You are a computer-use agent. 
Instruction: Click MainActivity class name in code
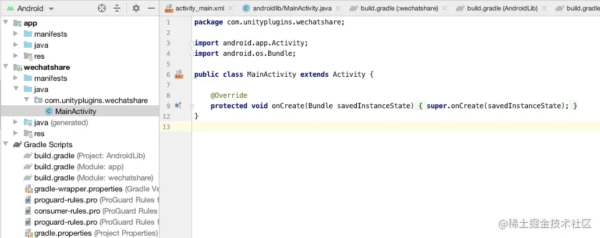[x=271, y=74]
